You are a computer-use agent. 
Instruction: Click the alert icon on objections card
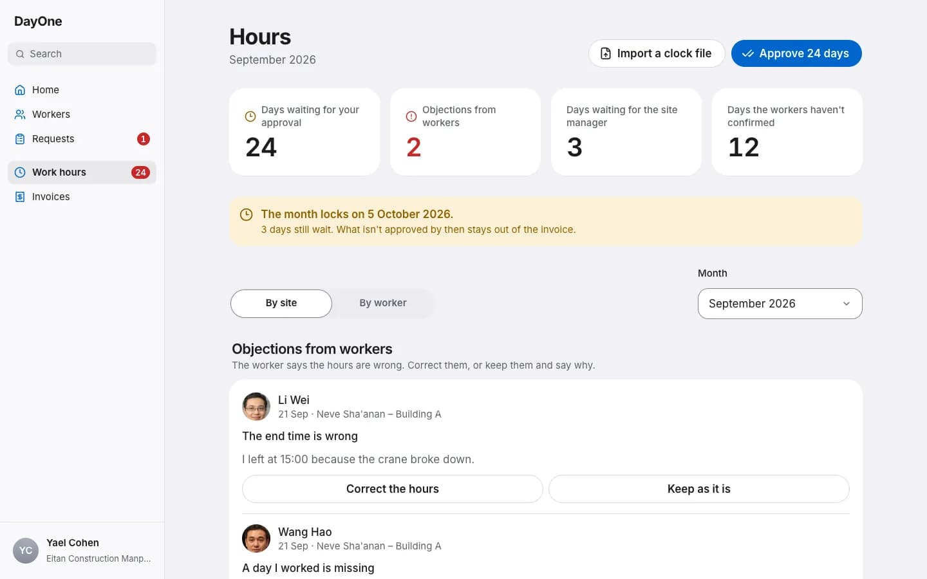(411, 116)
